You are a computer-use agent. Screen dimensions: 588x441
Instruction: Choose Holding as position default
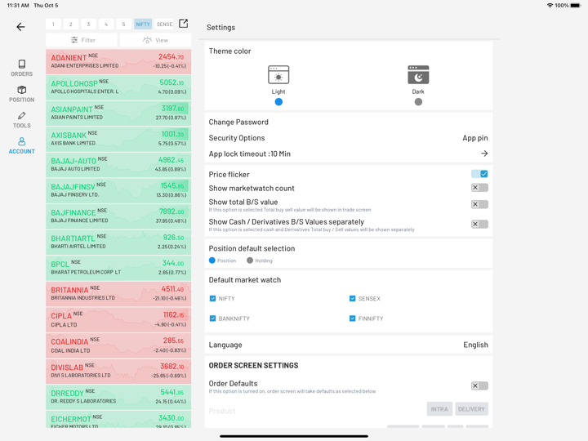(x=250, y=261)
